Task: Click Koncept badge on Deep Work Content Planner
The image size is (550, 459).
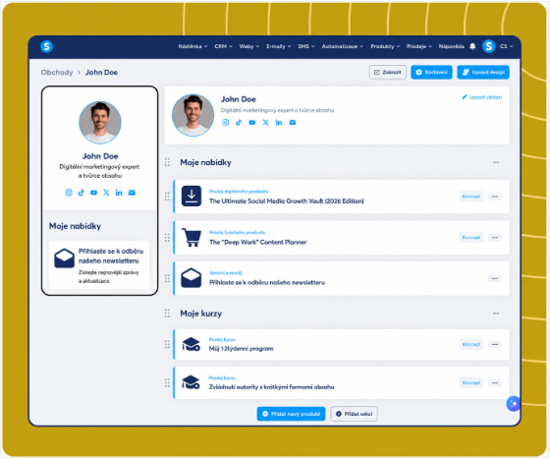Action: [x=471, y=238]
